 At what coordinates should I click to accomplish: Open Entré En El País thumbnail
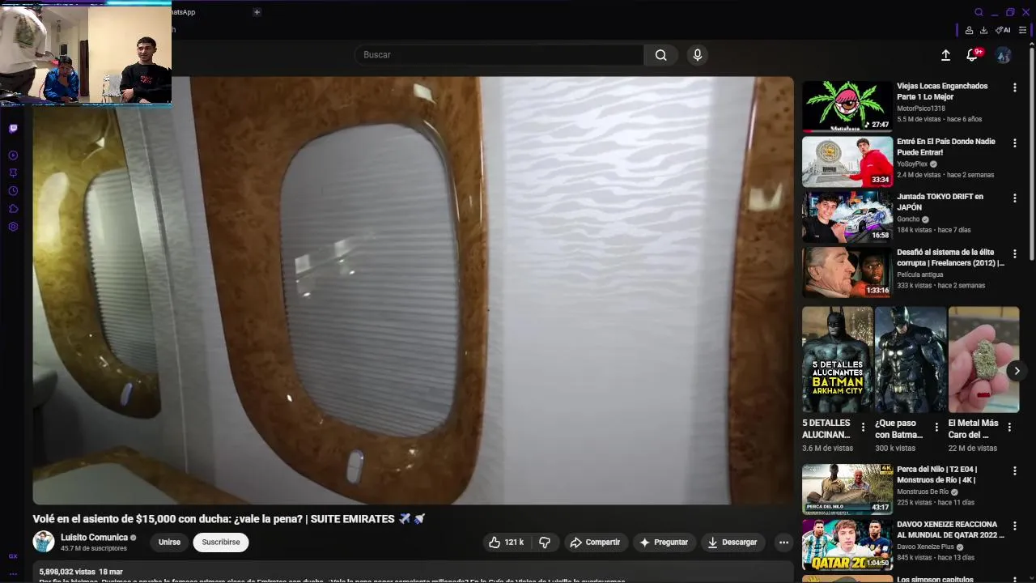[847, 161]
